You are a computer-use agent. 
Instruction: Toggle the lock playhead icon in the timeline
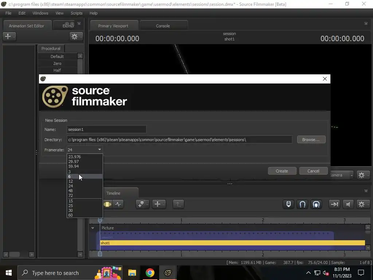click(288, 204)
